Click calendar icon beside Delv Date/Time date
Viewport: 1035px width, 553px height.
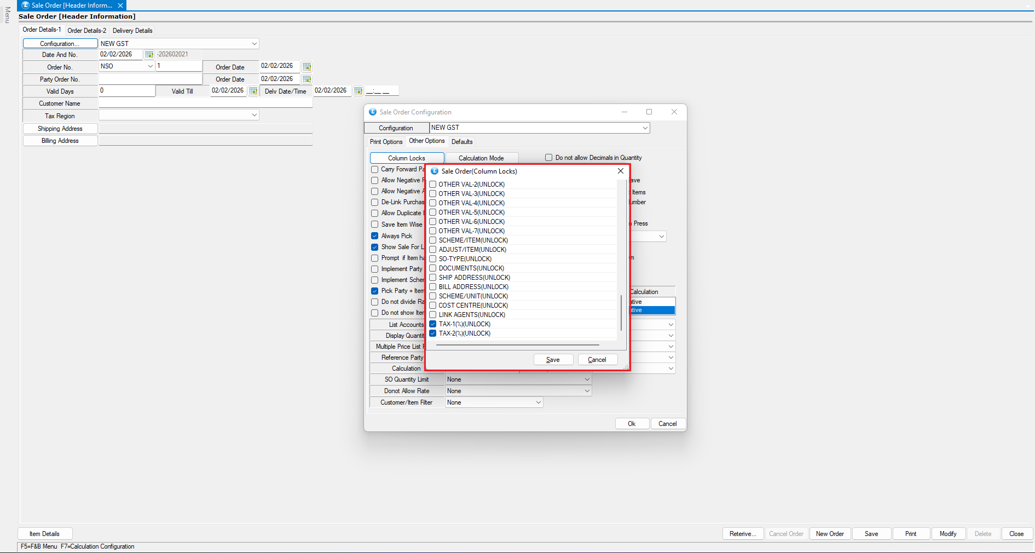358,91
